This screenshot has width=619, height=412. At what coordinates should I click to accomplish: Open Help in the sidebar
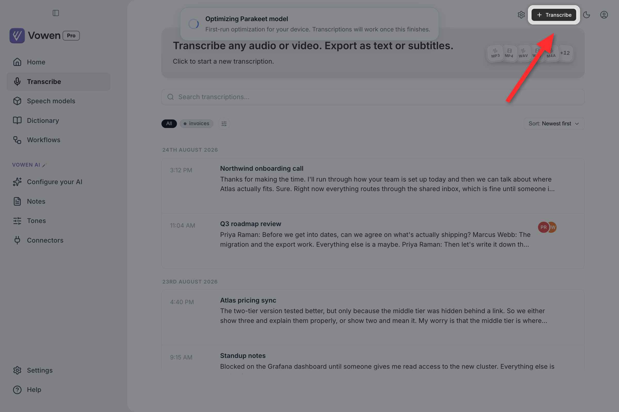click(59, 390)
